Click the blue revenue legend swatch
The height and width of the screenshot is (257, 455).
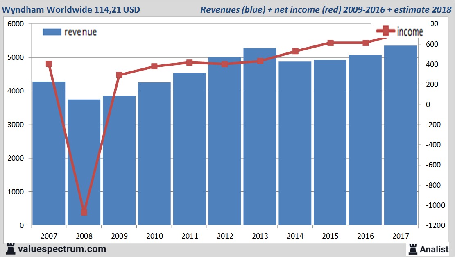[x=52, y=32]
